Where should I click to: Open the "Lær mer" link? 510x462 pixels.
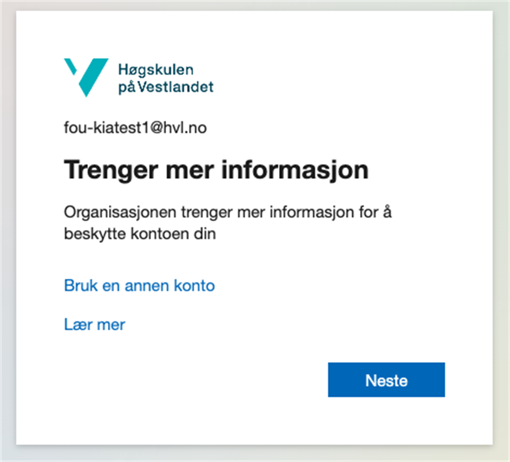95,324
